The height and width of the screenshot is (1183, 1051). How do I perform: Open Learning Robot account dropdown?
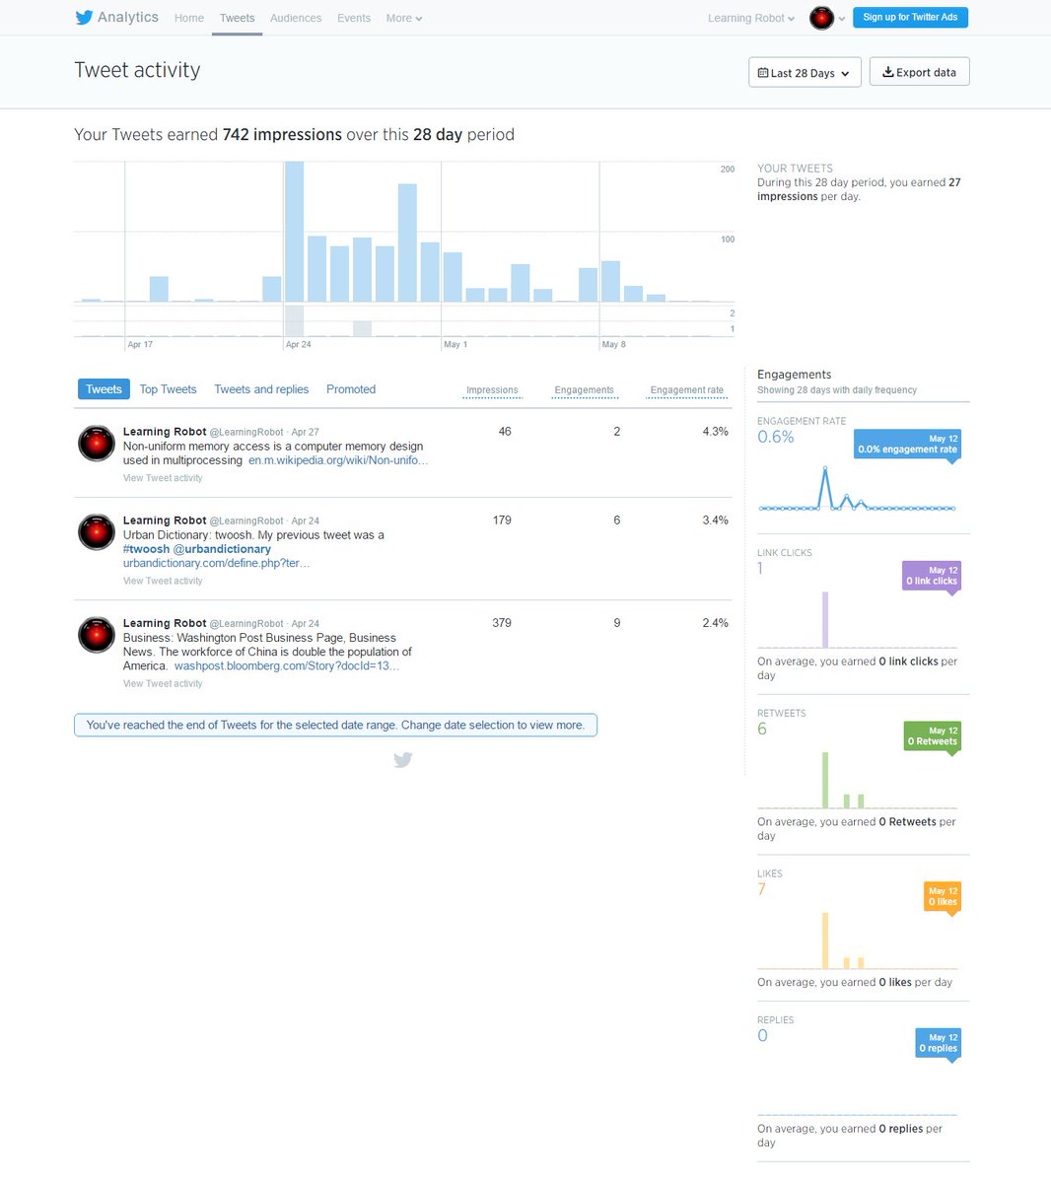tap(751, 18)
